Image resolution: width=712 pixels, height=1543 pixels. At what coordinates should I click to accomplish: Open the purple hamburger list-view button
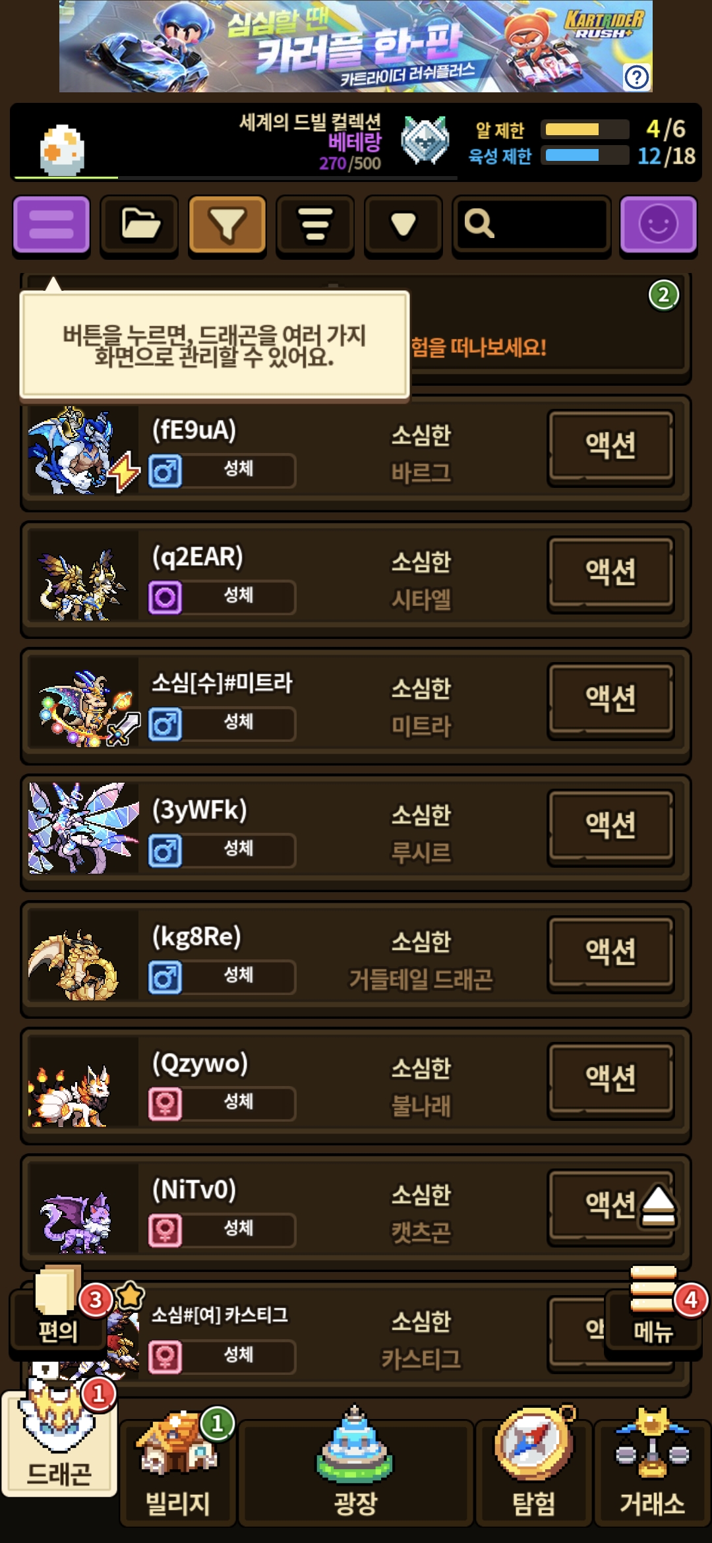tap(51, 225)
